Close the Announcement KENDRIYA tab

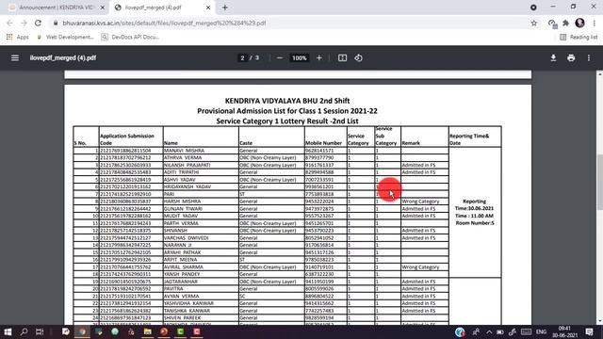tap(103, 8)
